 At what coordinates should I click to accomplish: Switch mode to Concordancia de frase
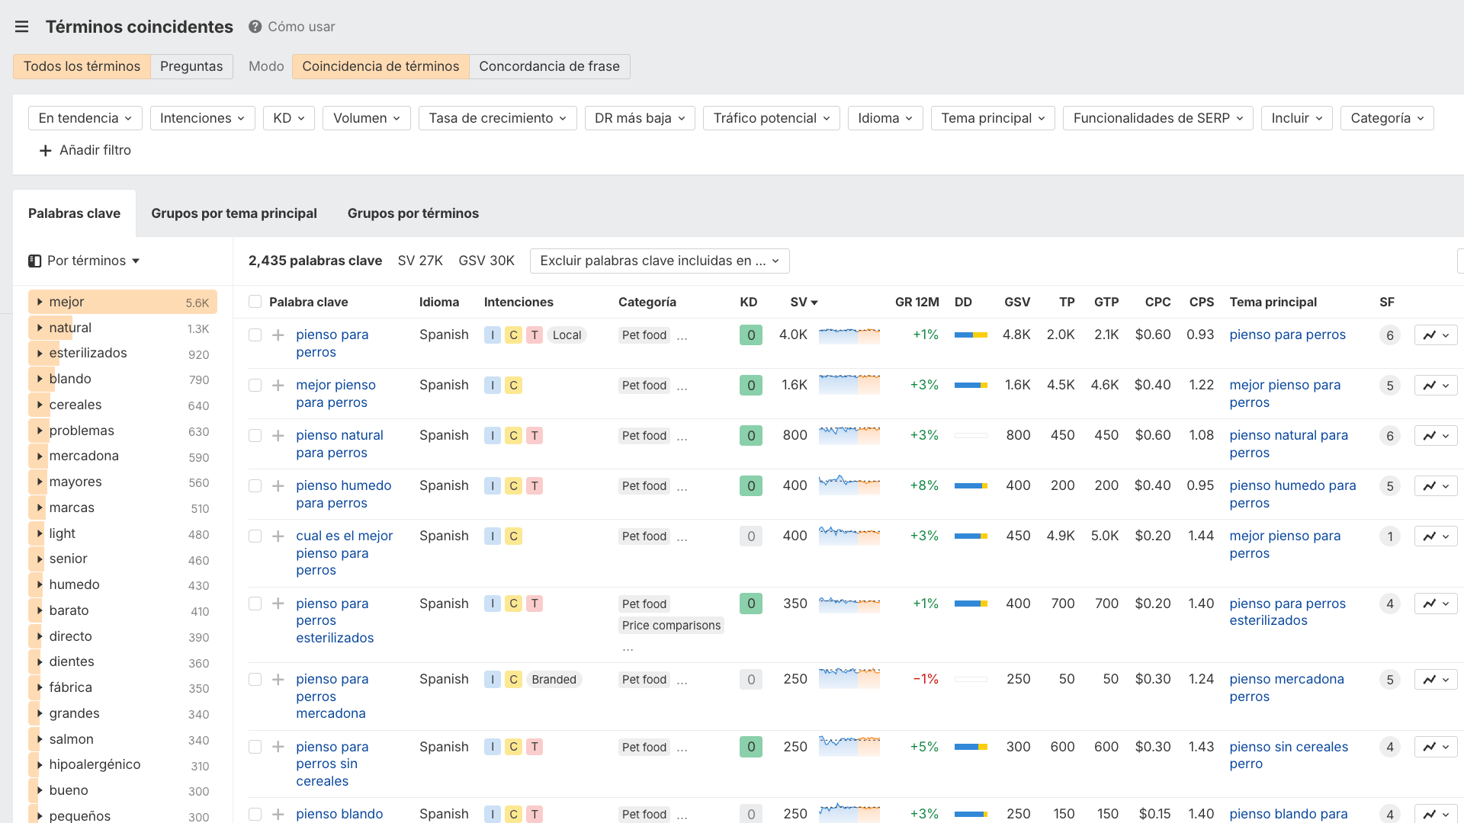[549, 66]
